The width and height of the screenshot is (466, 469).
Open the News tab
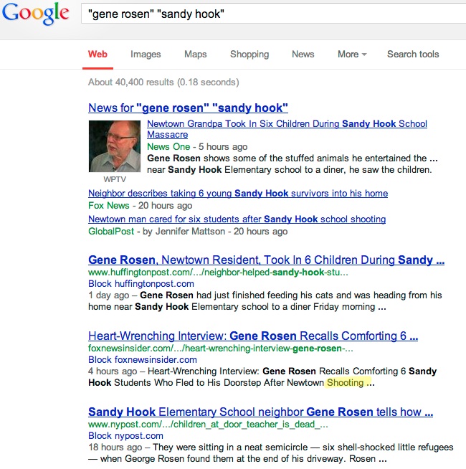[x=303, y=54]
